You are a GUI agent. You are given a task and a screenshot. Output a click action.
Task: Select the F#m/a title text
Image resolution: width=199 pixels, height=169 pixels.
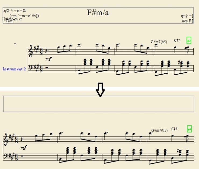coord(98,13)
